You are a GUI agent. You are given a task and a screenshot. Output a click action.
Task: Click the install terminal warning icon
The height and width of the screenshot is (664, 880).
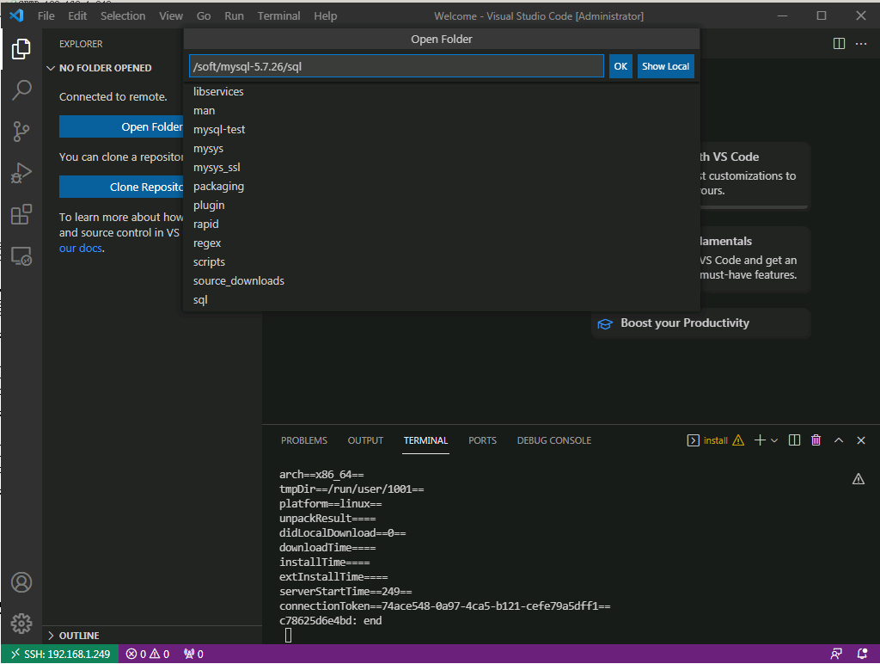pos(738,440)
